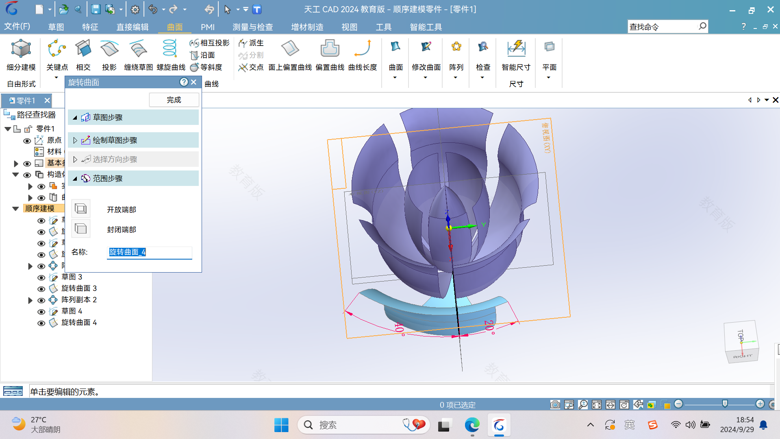Click the 检查 inspect tool icon
The height and width of the screenshot is (439, 780).
(483, 47)
